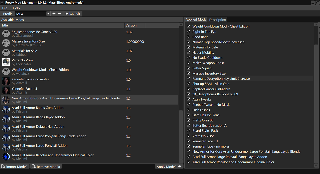Click the Materials for Sale entry in Applied Mods
Screen dimensions: 320x174
click(x=205, y=47)
